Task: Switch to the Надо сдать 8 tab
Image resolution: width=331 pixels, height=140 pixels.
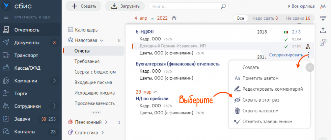Action: [x=265, y=18]
